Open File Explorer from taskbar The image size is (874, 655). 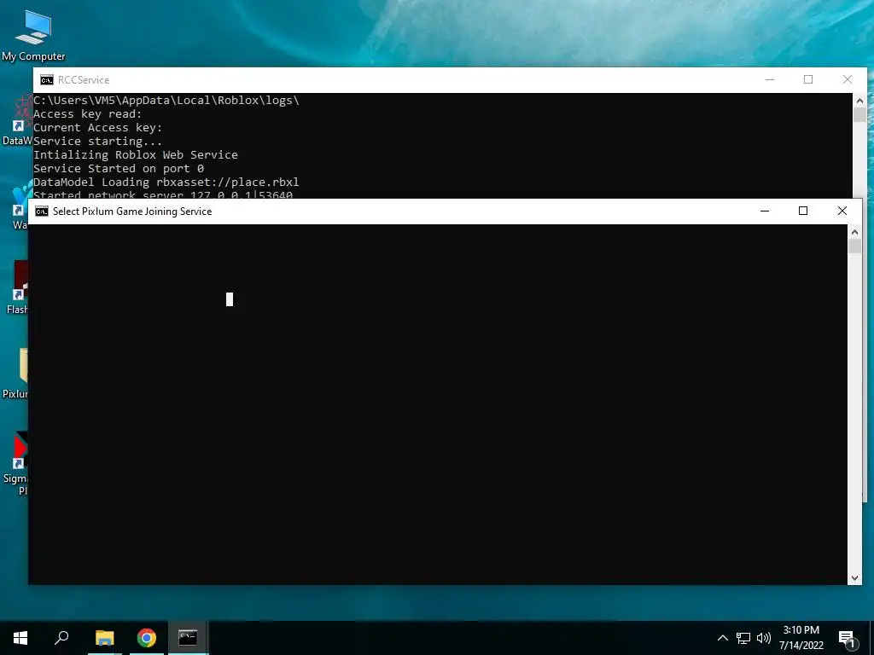[104, 638]
